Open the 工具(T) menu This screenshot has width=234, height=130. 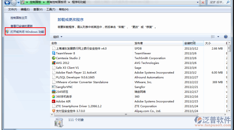tap(51, 9)
